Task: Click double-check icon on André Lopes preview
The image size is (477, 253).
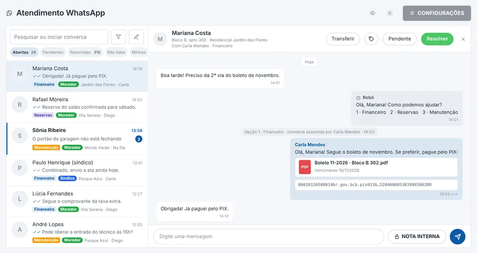Action: [36, 232]
